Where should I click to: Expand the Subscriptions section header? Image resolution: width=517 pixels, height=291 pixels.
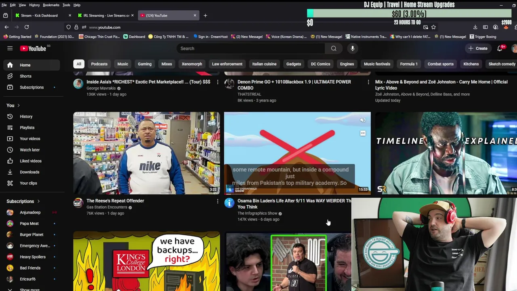click(23, 201)
